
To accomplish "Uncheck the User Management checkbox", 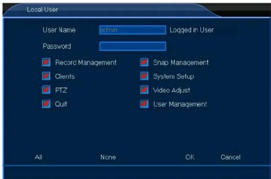I will (x=144, y=104).
